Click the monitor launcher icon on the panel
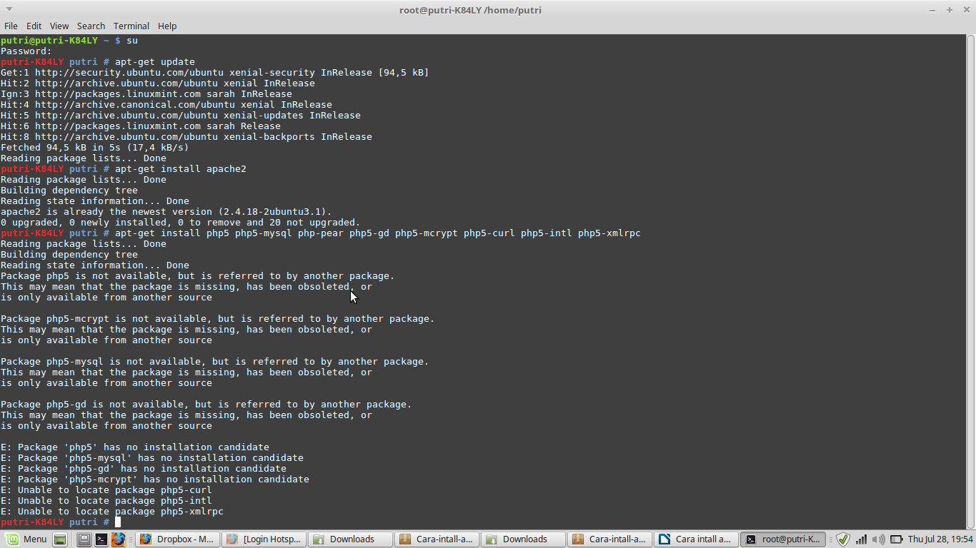This screenshot has width=976, height=548. click(x=85, y=539)
